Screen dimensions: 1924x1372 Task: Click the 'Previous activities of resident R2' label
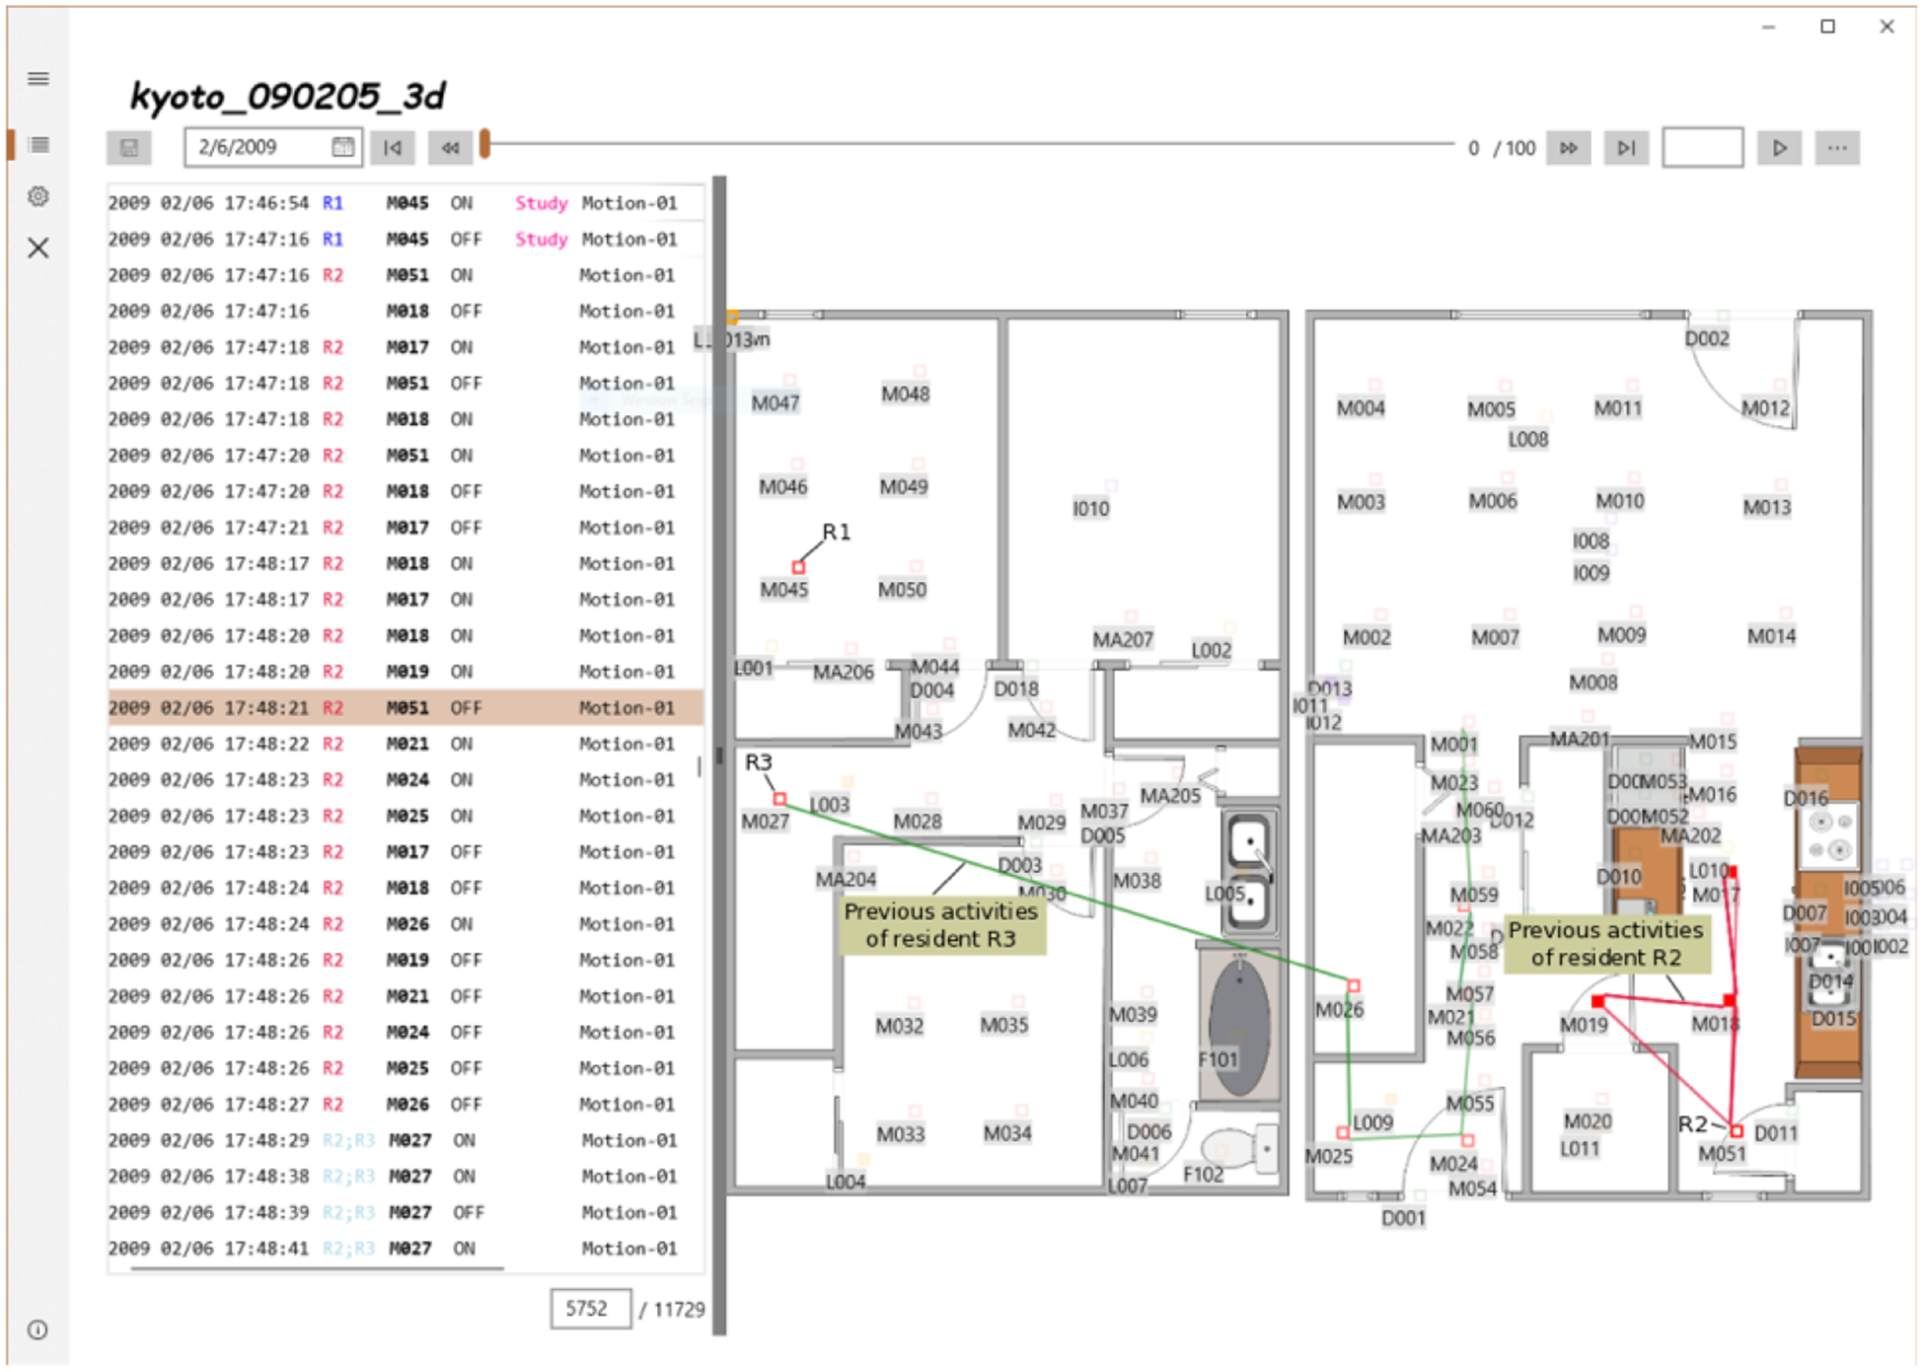(x=1605, y=944)
